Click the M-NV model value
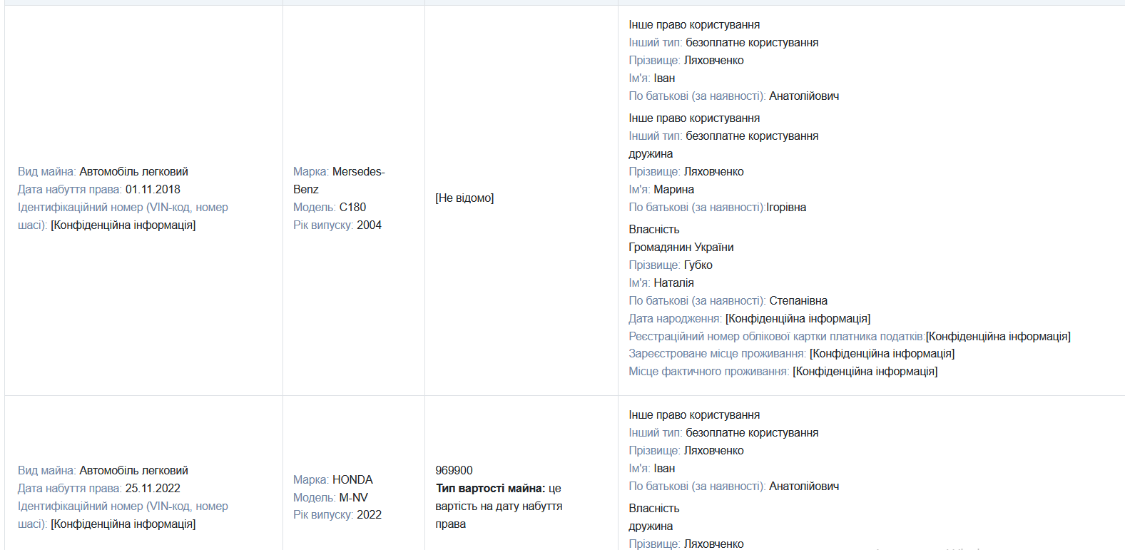1125x550 pixels. [353, 498]
